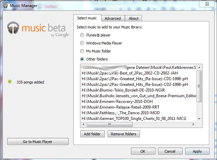Click the Cancel button

coord(170,151)
